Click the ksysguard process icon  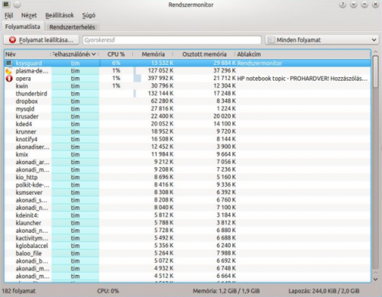(x=9, y=63)
